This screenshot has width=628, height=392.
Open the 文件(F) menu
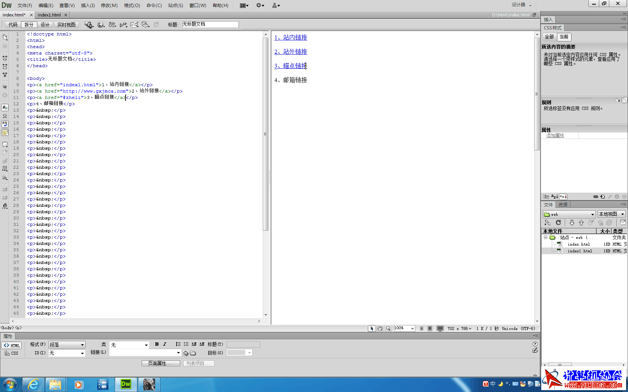coord(25,5)
